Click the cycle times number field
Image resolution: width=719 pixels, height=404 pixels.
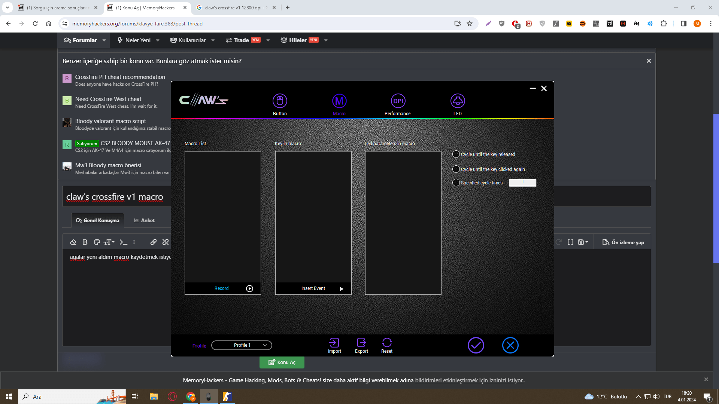[522, 183]
